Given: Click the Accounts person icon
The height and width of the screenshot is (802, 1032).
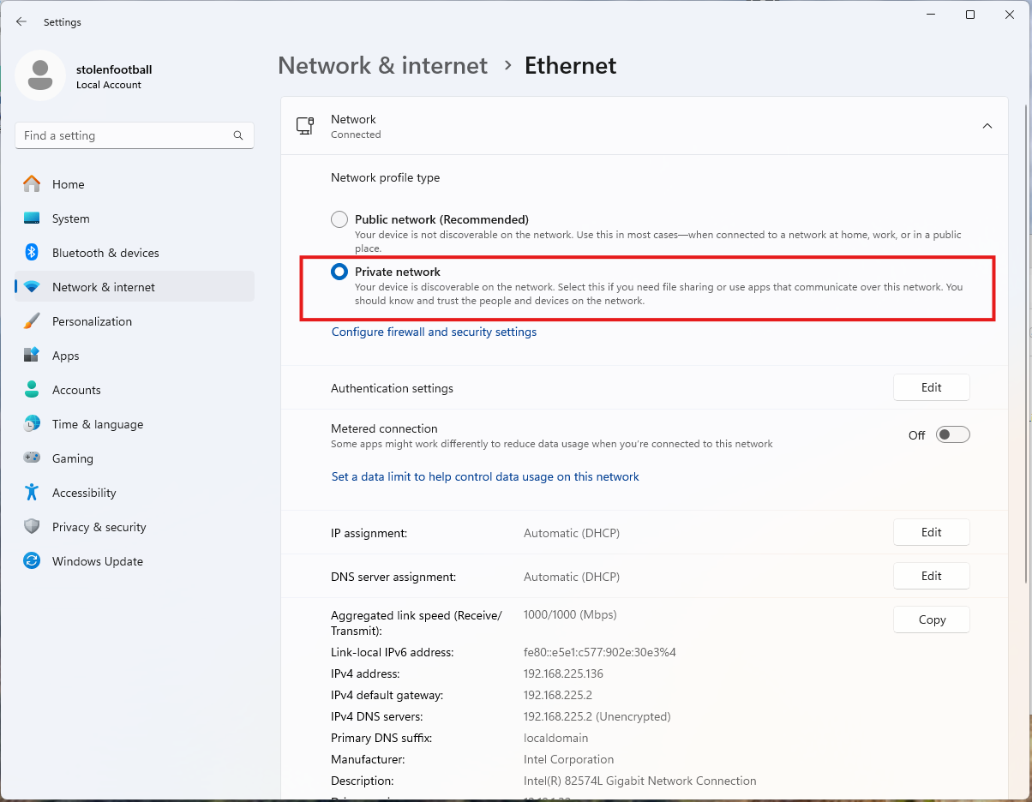Looking at the screenshot, I should [32, 389].
